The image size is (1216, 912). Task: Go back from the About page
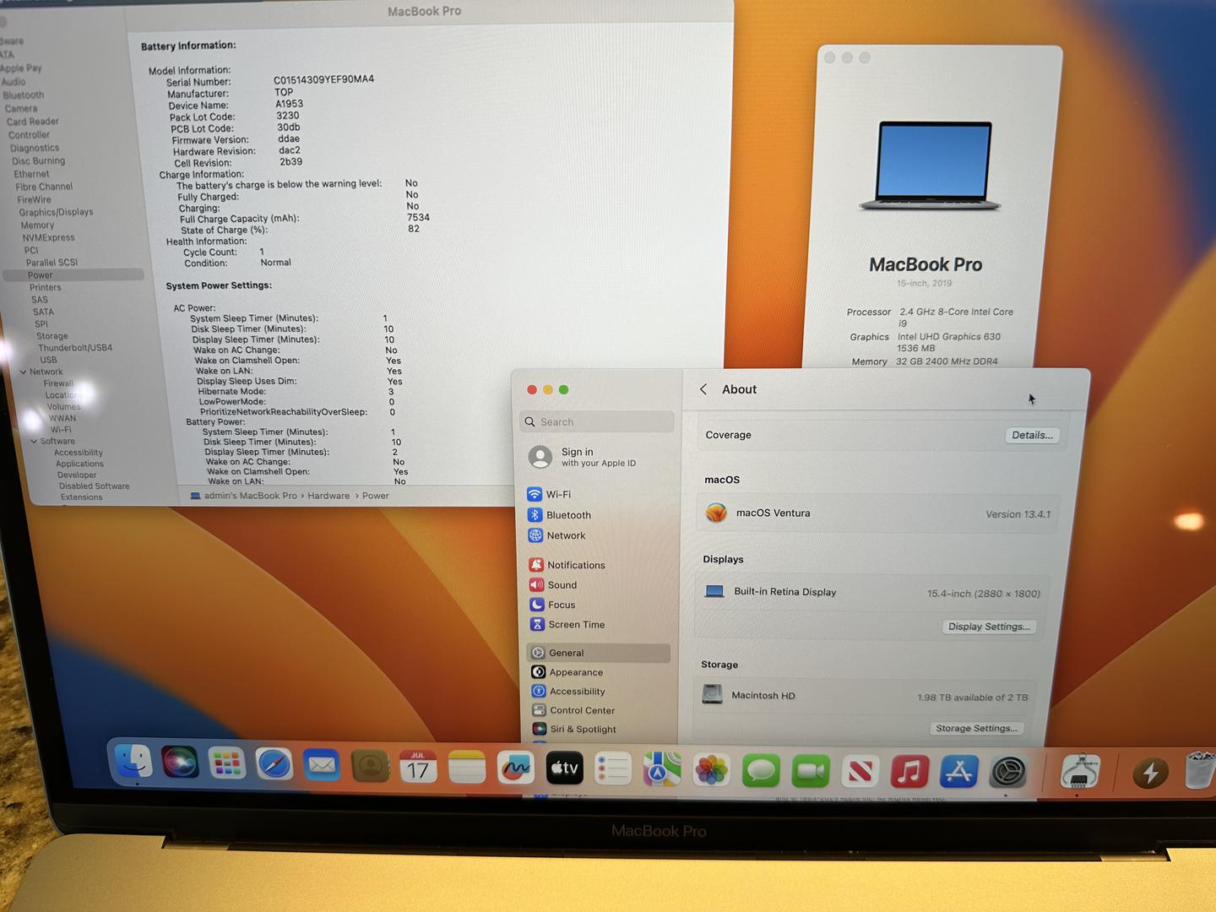pos(703,389)
